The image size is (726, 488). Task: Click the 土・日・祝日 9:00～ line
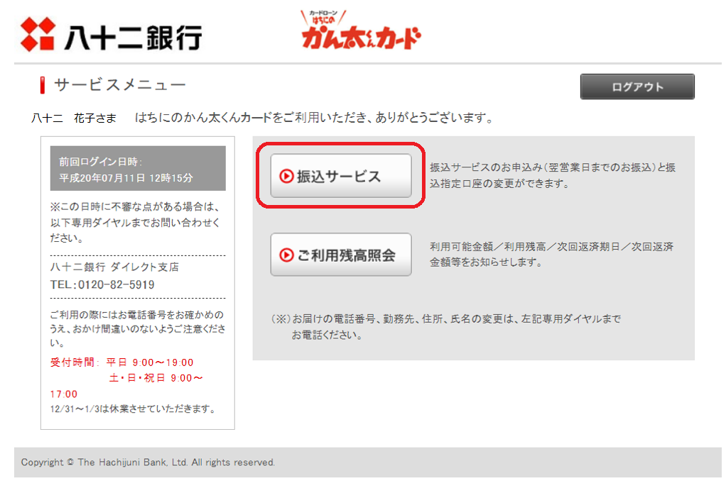click(x=156, y=378)
